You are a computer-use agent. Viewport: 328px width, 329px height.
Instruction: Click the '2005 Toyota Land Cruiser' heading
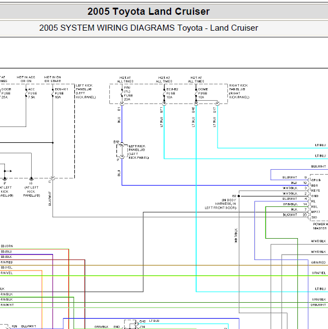(x=148, y=11)
